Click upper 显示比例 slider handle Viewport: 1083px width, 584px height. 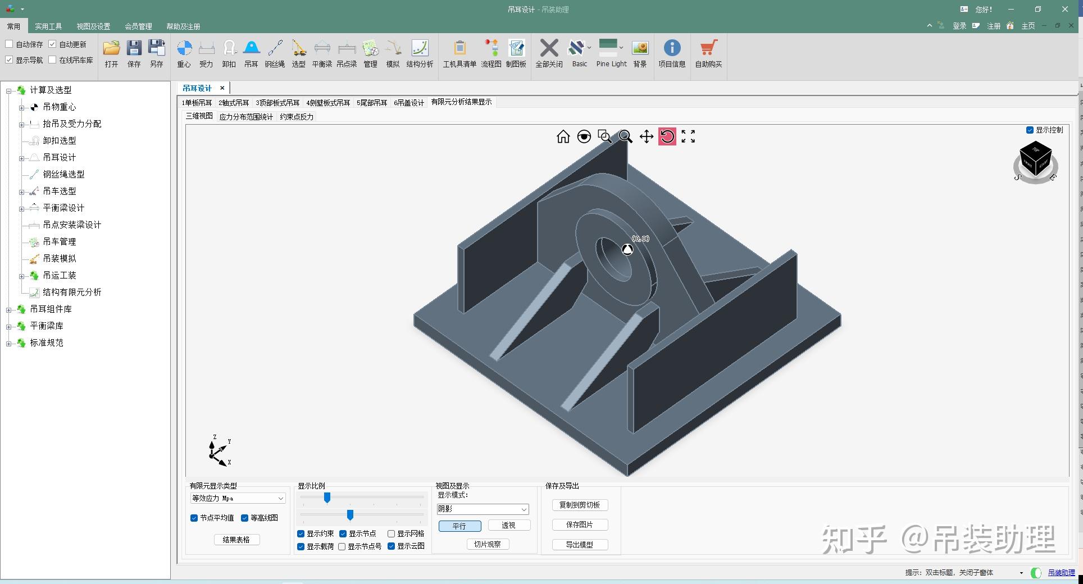click(327, 498)
